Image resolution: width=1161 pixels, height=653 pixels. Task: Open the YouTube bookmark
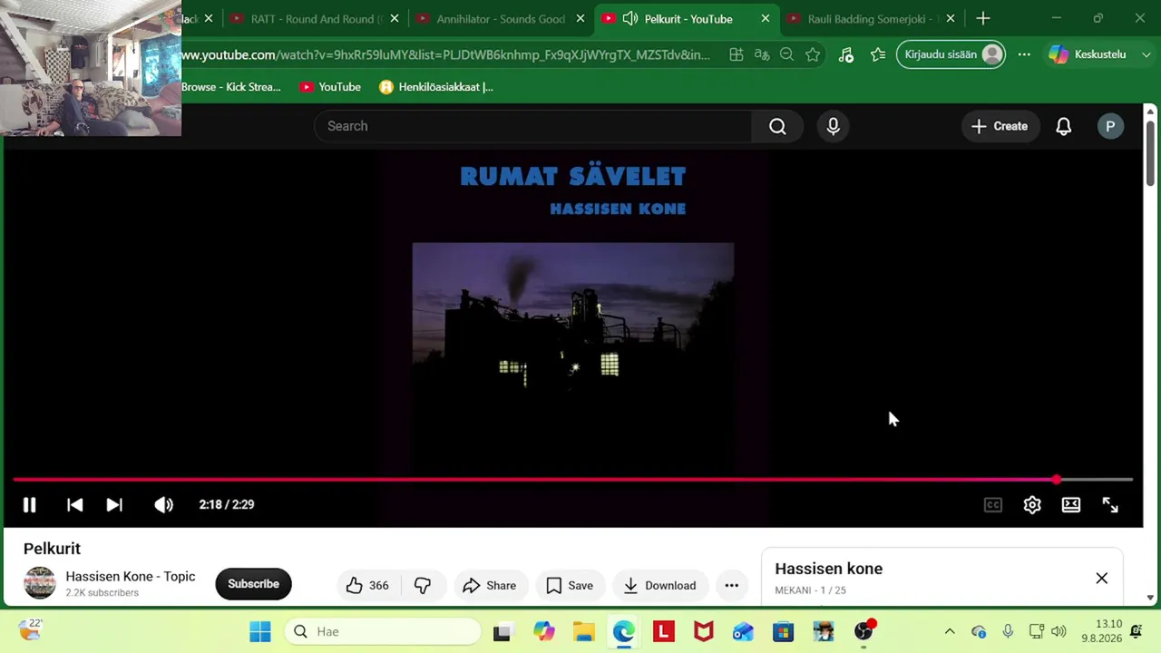coord(330,87)
